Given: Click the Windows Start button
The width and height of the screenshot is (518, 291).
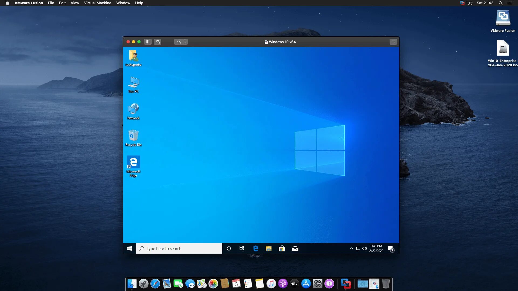Looking at the screenshot, I should tap(129, 248).
